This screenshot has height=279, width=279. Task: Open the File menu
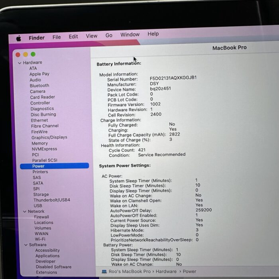[x=57, y=37]
